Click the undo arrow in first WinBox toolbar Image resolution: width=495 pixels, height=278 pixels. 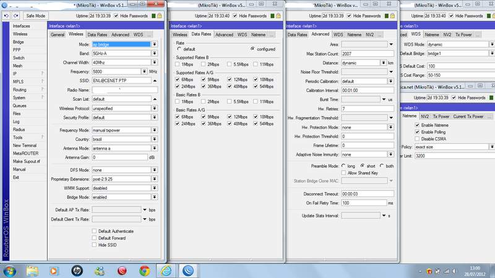pos(6,16)
